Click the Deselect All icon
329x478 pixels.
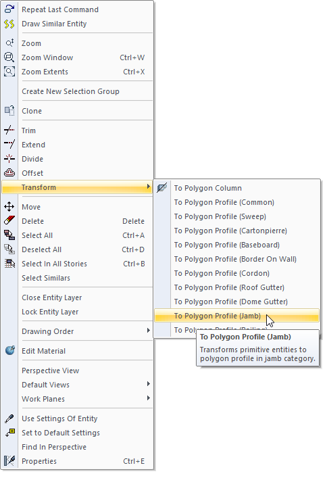click(9, 249)
